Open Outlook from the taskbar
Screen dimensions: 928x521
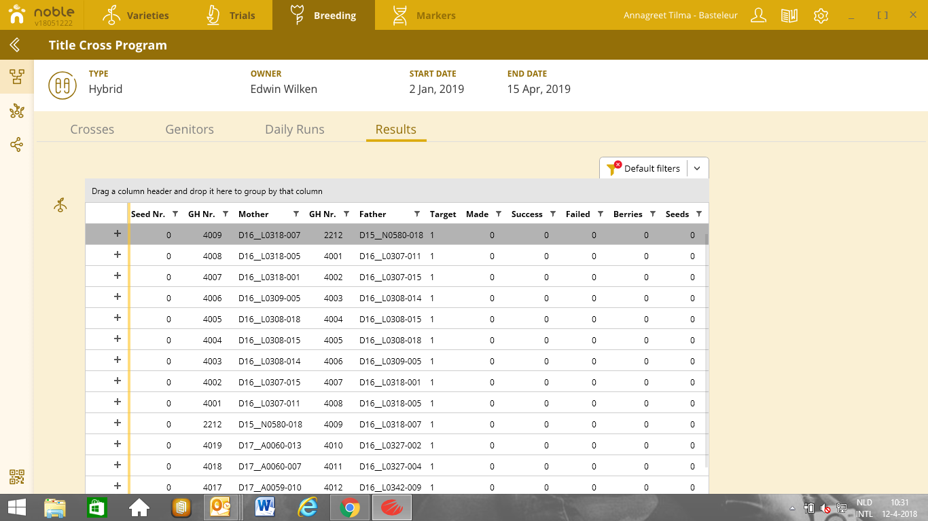(221, 507)
